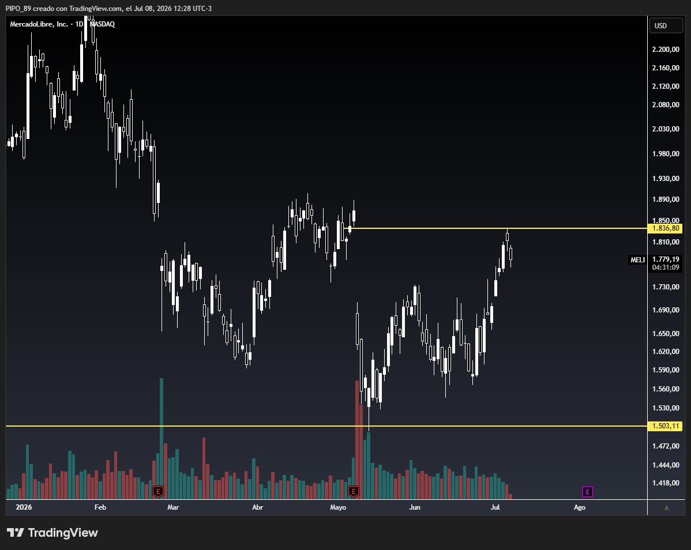Click the 1.650,00 price axis label
The width and height of the screenshot is (691, 550).
click(x=666, y=333)
